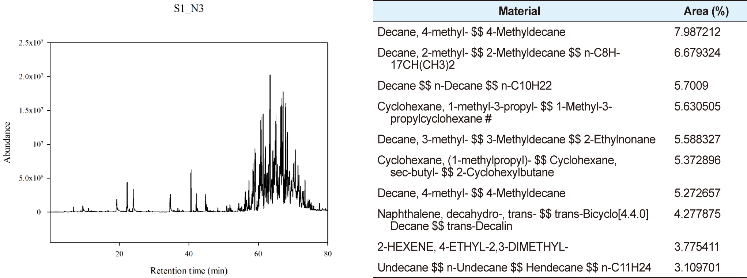Select the Decane $$ n-Decane row
This screenshot has width=747, height=278.
(464, 86)
